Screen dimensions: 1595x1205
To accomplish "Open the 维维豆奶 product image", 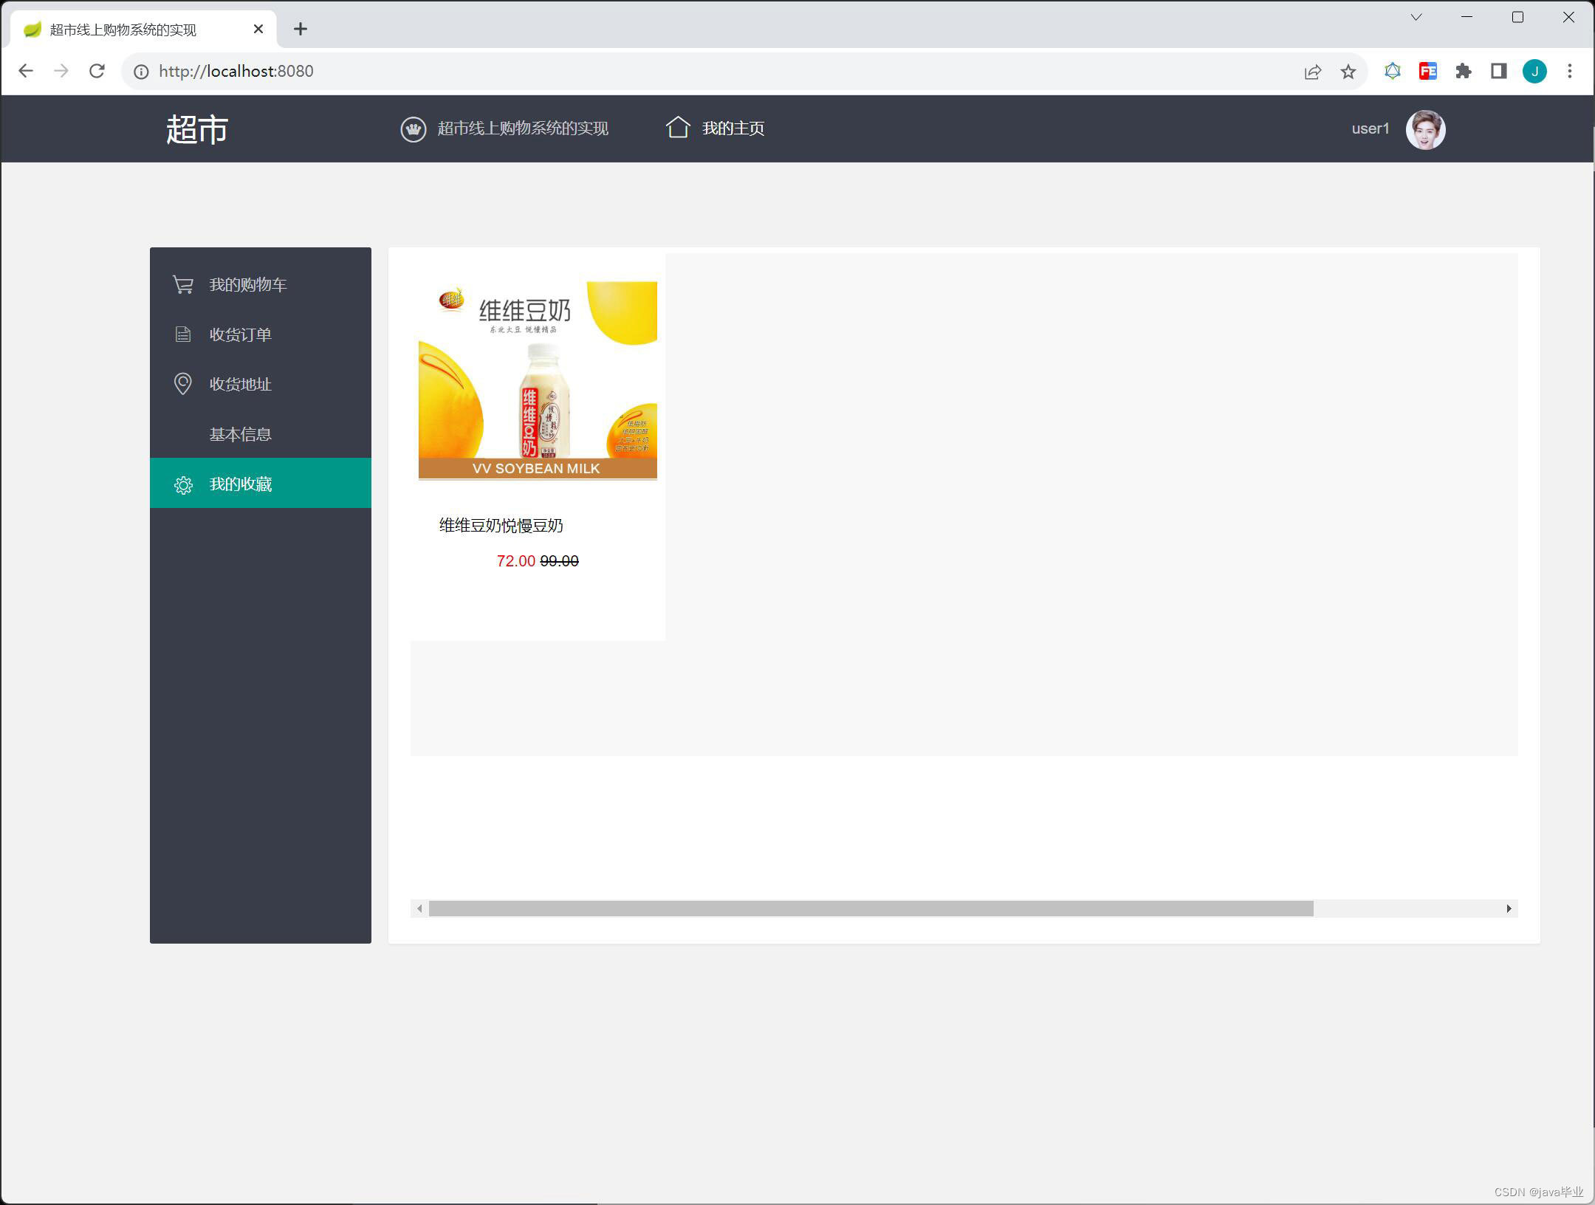I will tap(538, 381).
